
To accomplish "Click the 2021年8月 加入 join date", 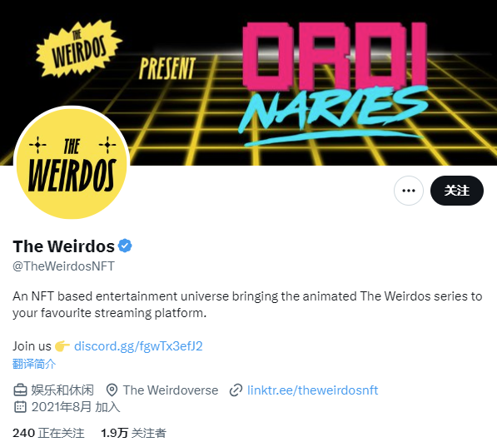I will point(76,407).
